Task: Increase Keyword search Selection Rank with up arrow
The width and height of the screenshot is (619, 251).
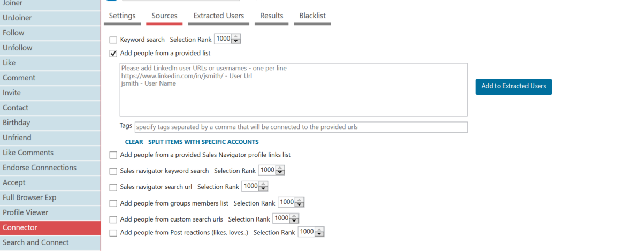Action: (236, 37)
